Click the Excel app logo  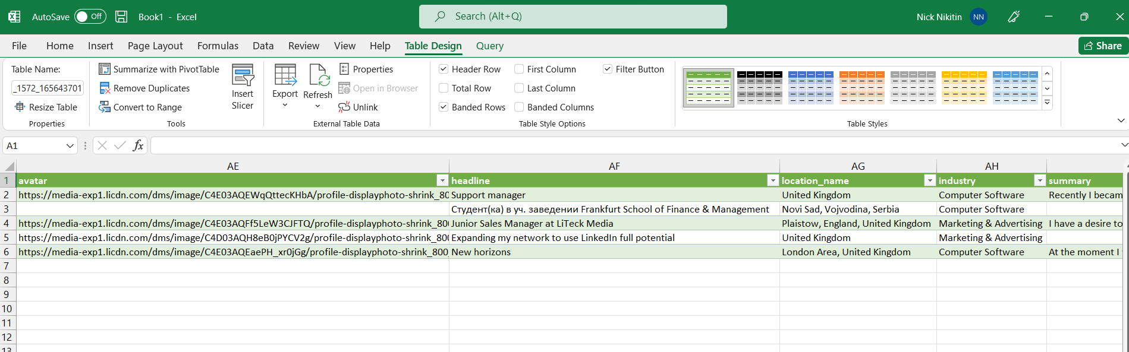point(14,17)
